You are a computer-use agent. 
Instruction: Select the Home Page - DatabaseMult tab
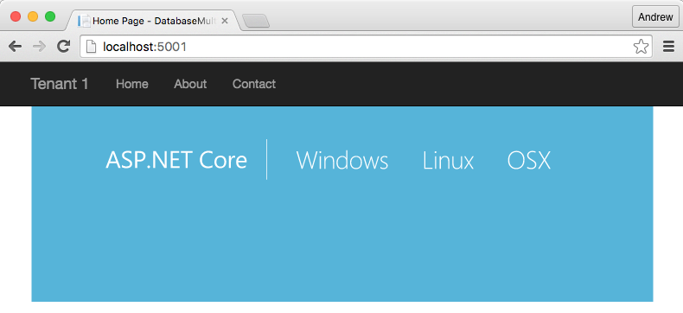click(152, 21)
